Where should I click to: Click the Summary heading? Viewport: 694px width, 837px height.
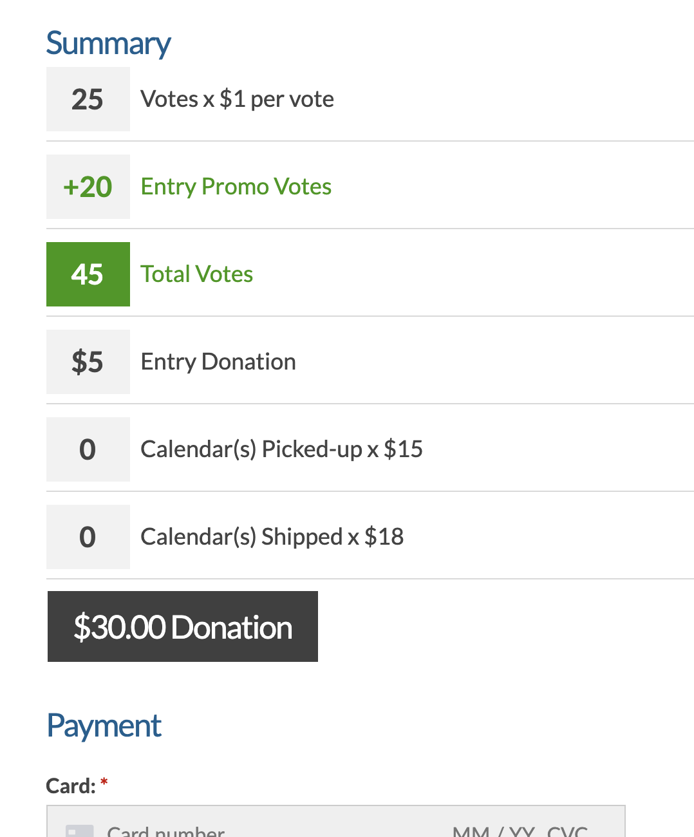coord(108,44)
